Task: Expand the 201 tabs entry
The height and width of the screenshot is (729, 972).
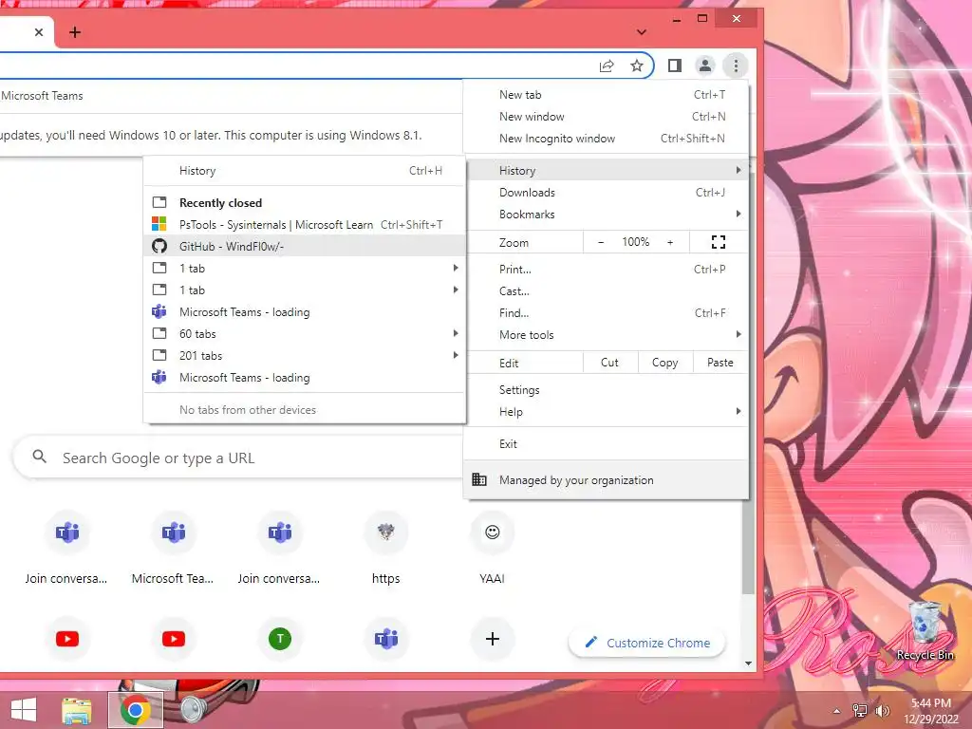Action: pyautogui.click(x=305, y=355)
